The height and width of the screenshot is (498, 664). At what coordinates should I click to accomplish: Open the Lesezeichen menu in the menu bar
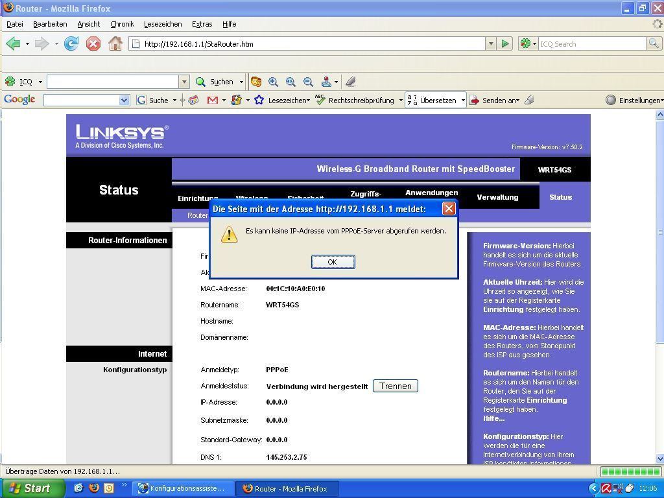click(163, 24)
